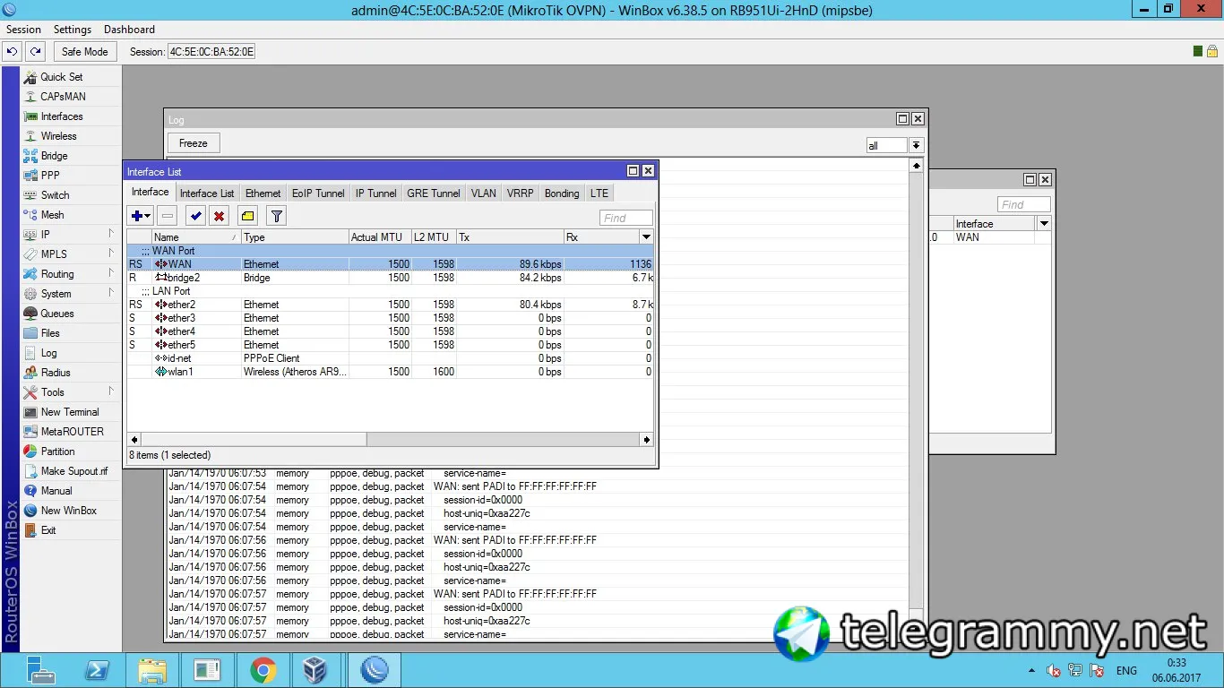Viewport: 1224px width, 688px height.
Task: Open Google Chrome from the taskbar
Action: pyautogui.click(x=263, y=670)
